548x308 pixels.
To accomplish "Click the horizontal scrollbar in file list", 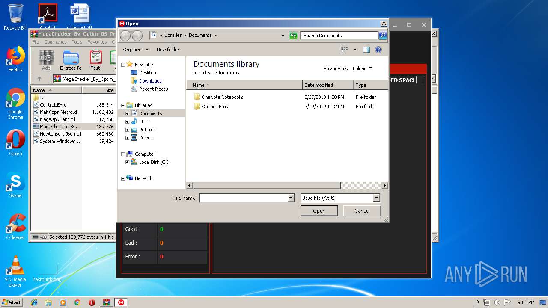I will pyautogui.click(x=267, y=186).
